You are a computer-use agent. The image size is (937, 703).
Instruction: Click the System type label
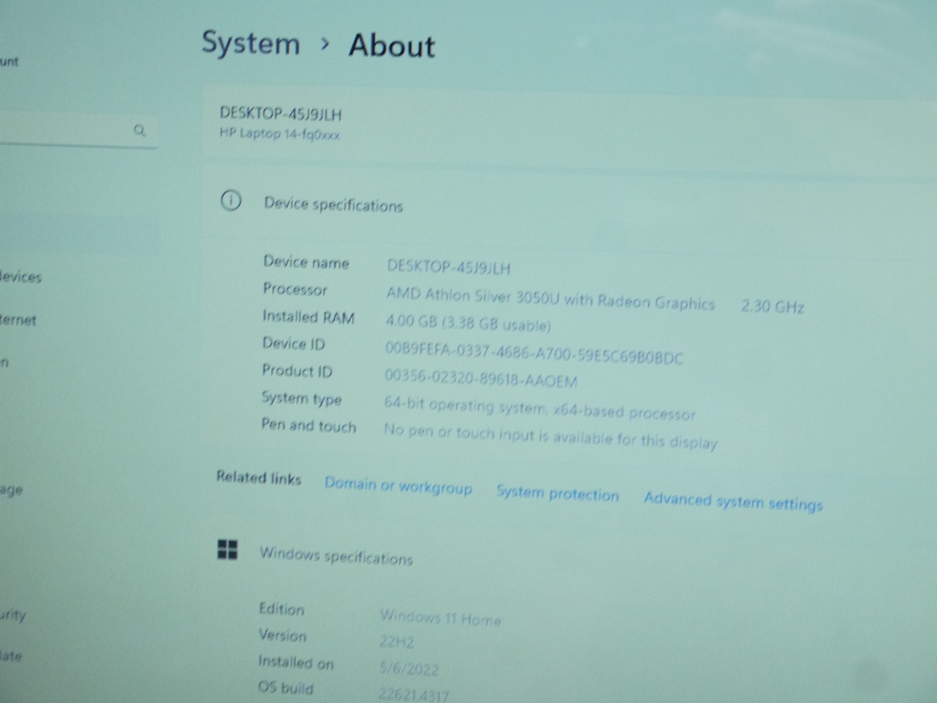302,398
